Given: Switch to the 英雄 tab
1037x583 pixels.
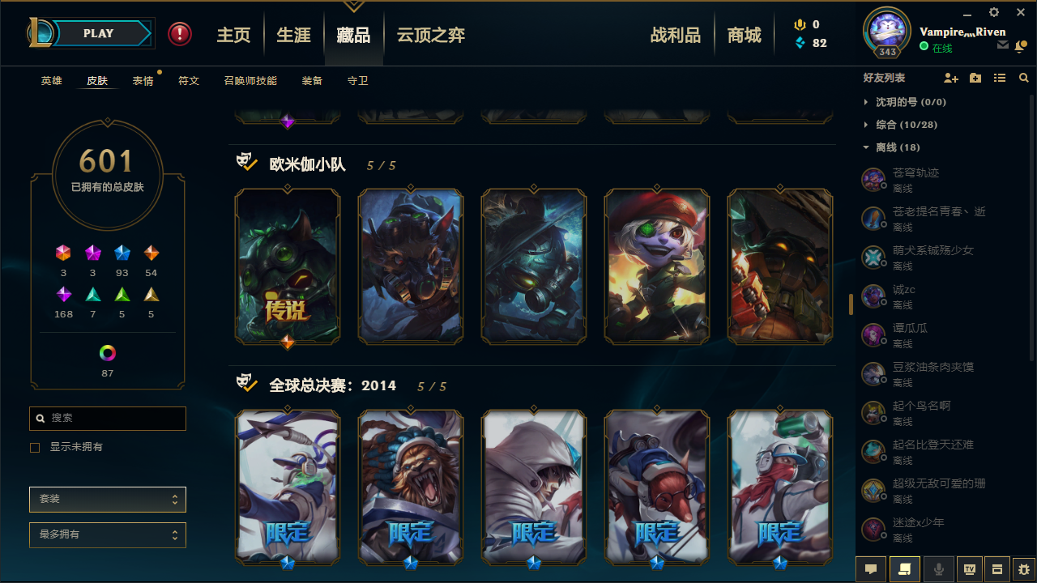Looking at the screenshot, I should click(x=51, y=81).
